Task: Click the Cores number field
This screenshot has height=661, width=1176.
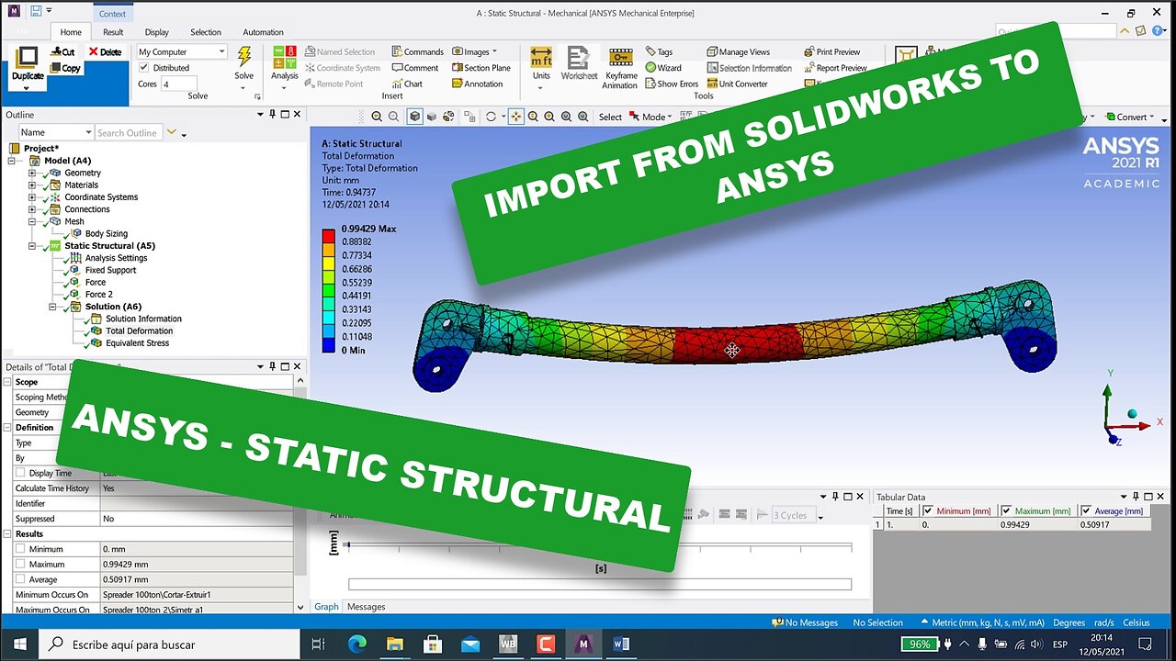Action: tap(179, 84)
